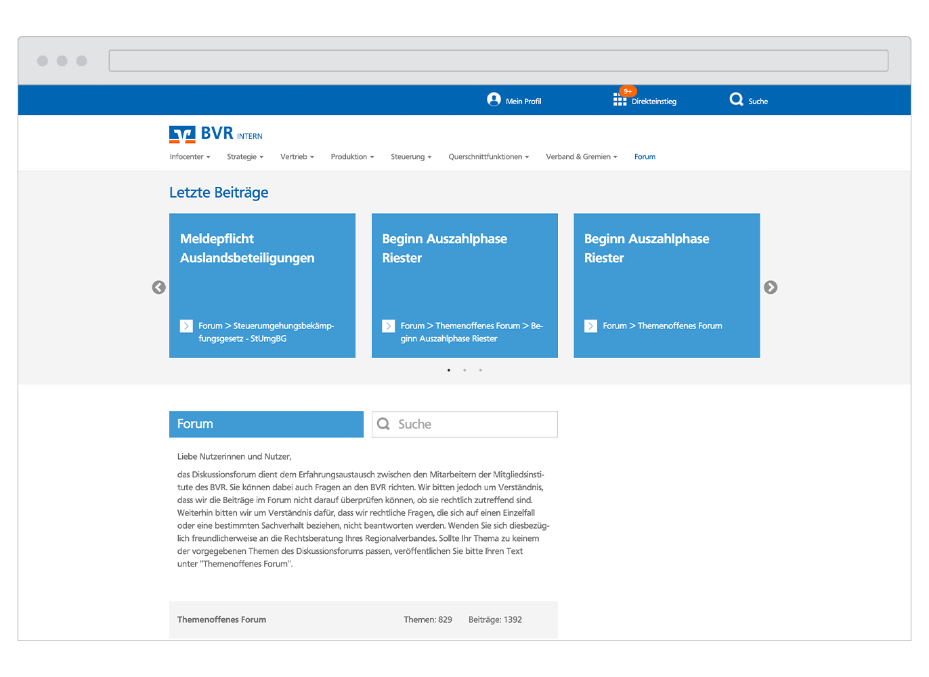Select the second carousel pagination dot
The height and width of the screenshot is (677, 929).
click(x=464, y=370)
